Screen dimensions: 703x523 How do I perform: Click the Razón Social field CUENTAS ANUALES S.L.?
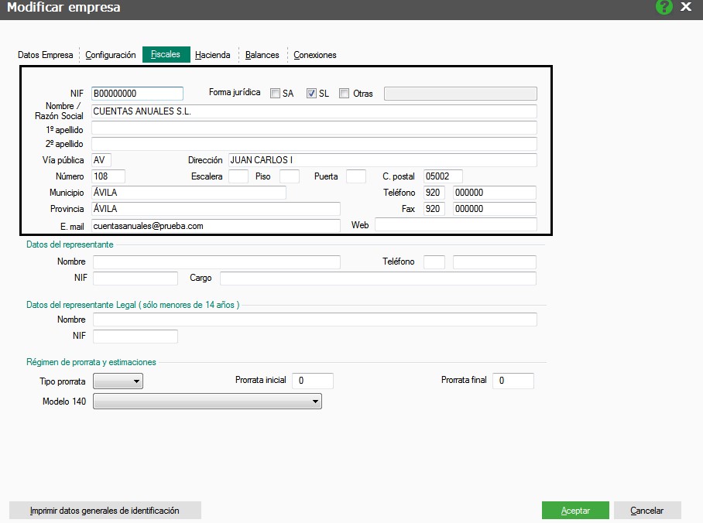coord(314,111)
